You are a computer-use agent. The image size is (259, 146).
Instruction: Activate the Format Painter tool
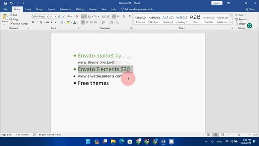[x=19, y=24]
